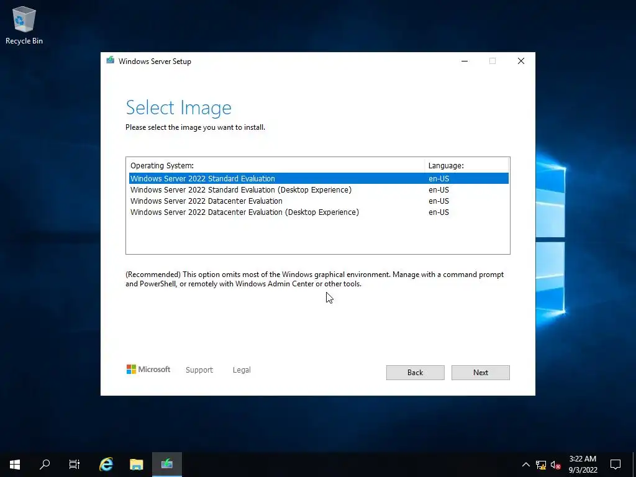The height and width of the screenshot is (477, 636).
Task: Click the network status tray icon
Action: tap(541, 465)
